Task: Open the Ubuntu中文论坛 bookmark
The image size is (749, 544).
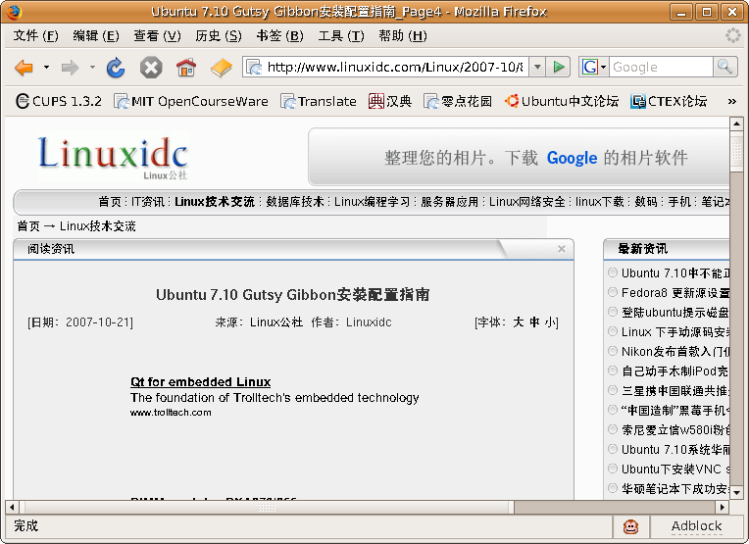Action: 562,101
